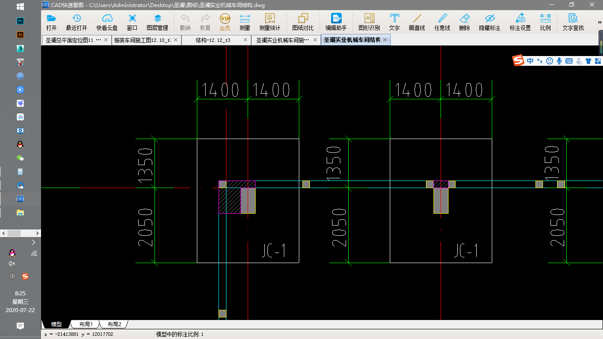Open QQ penguin in taskbar apps

tap(20, 144)
